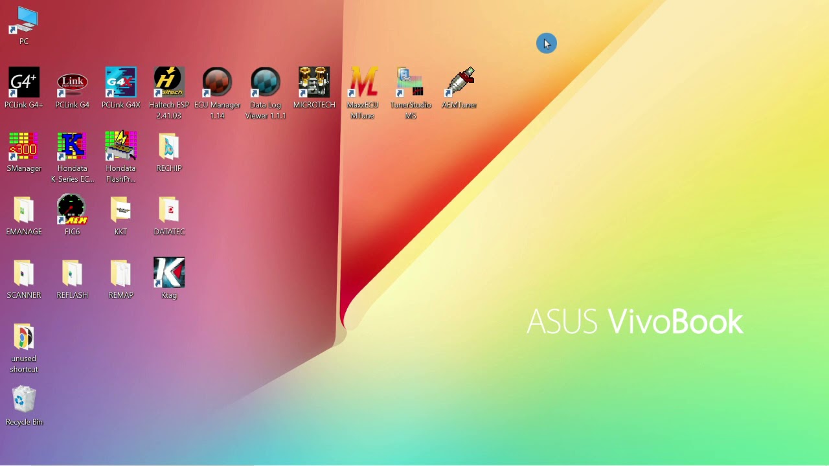Viewport: 829px width, 466px height.
Task: Select the Ktag shortcut icon
Action: 169,279
